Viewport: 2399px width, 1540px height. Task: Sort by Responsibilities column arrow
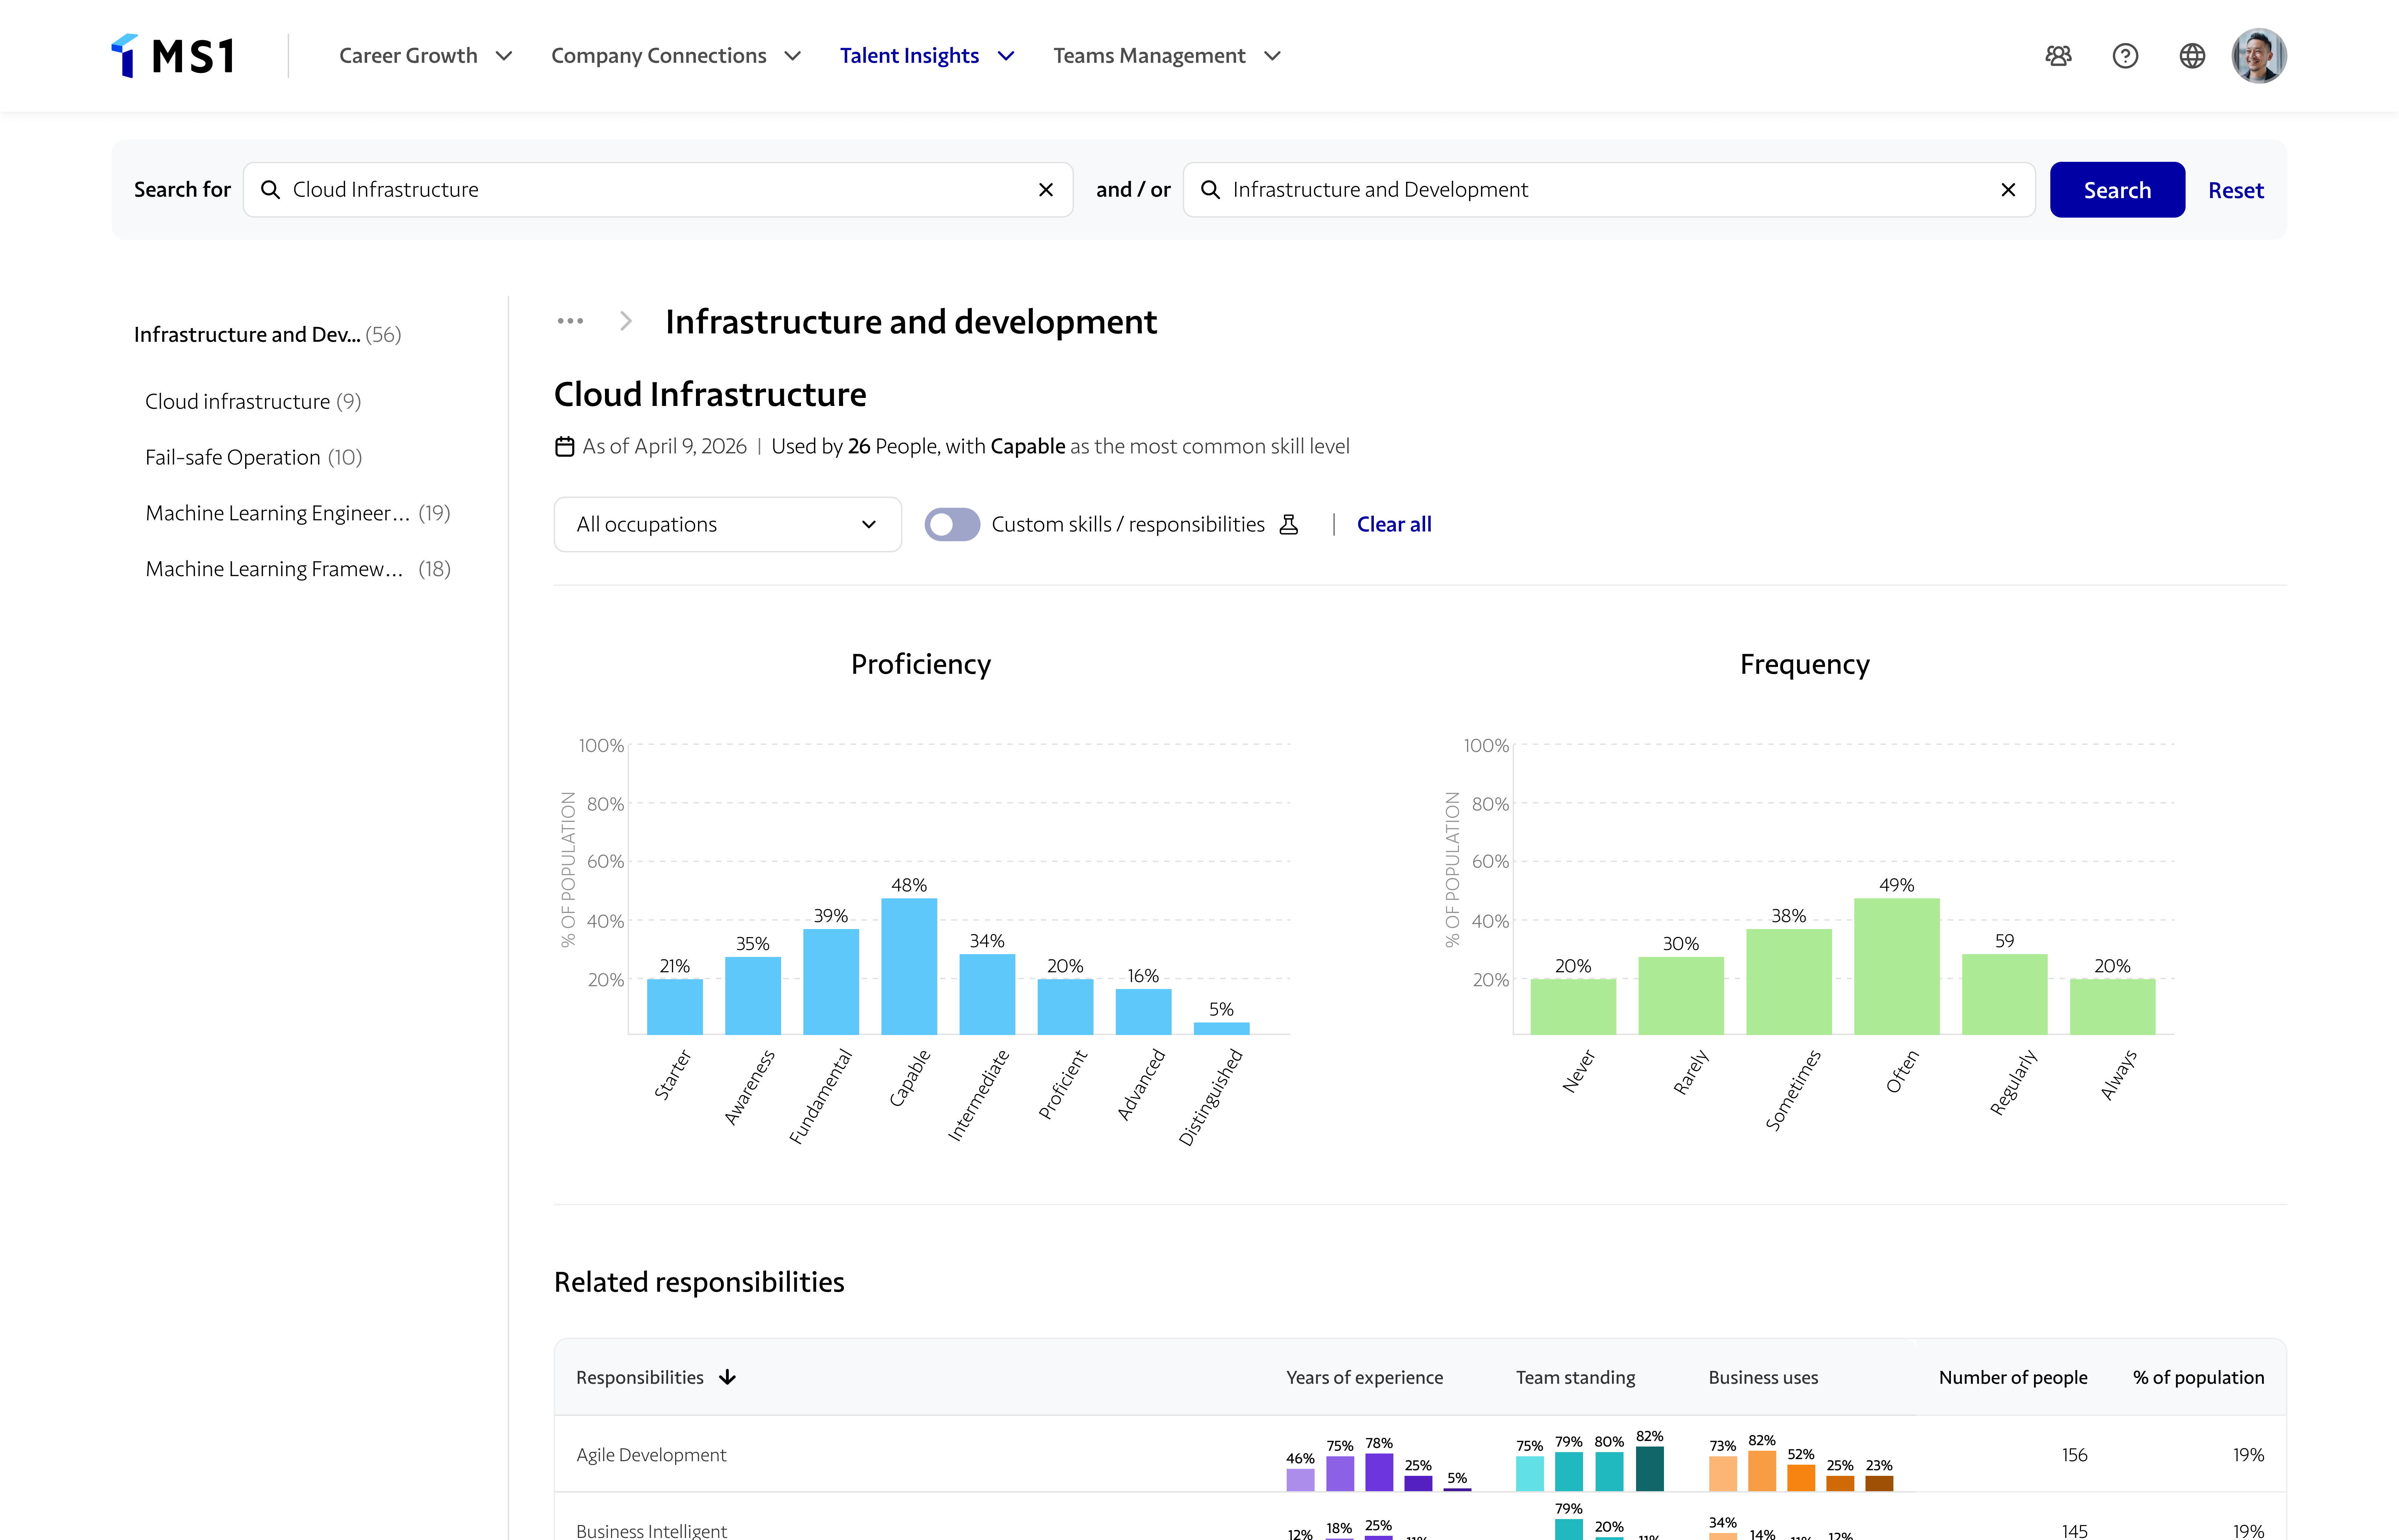point(728,1378)
